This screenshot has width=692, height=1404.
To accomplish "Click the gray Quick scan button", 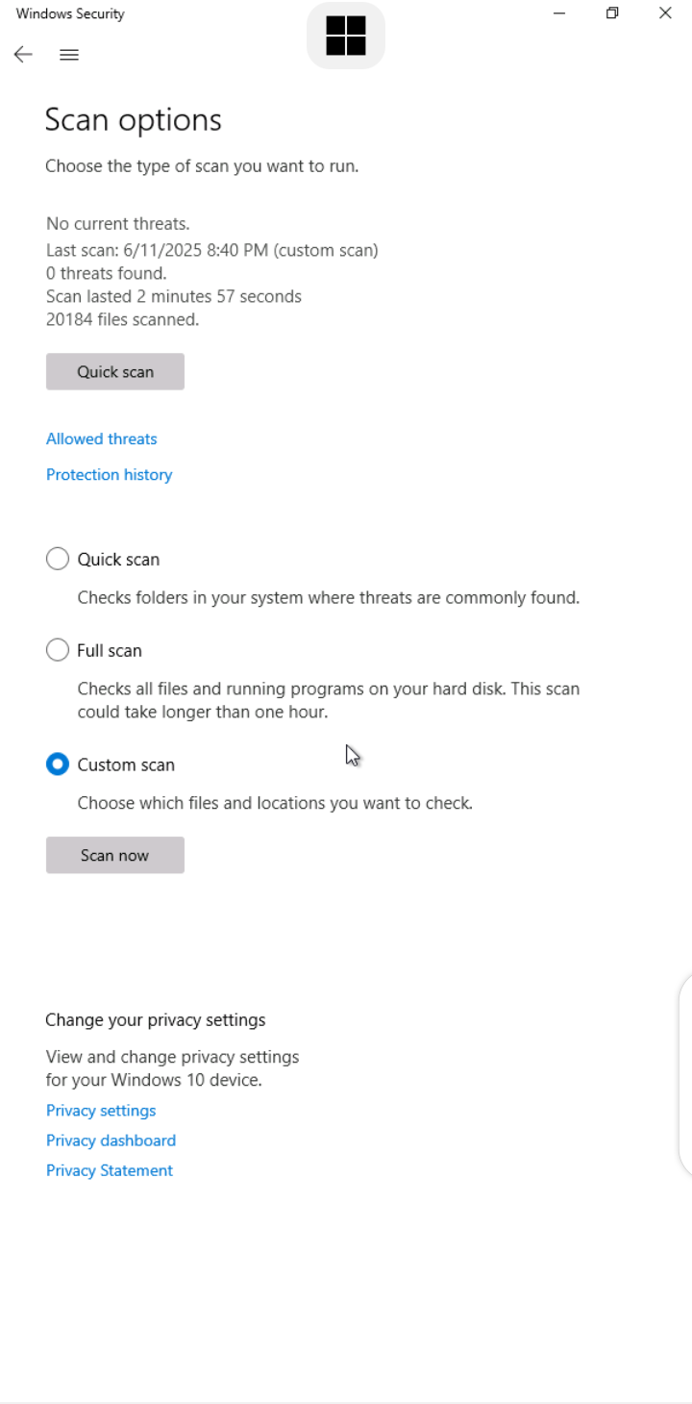I will pyautogui.click(x=115, y=371).
